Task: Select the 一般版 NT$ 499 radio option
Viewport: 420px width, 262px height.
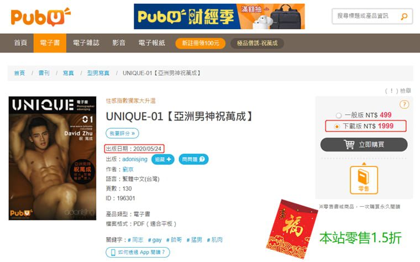Action: 339,115
